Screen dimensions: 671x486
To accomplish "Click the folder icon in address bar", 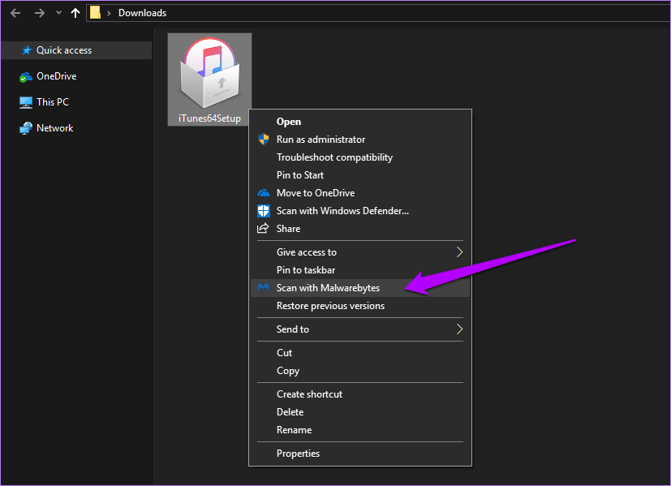I will (x=95, y=13).
